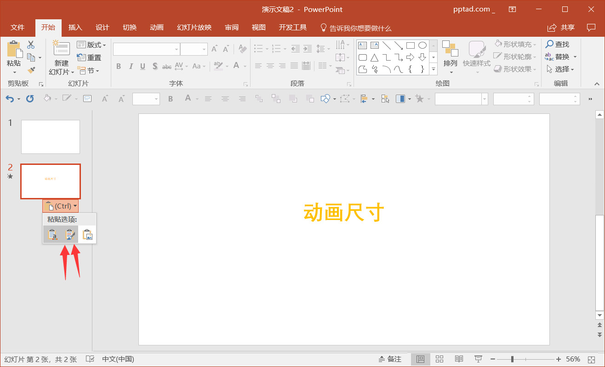The width and height of the screenshot is (605, 367).
Task: Click Redo in quick access toolbar
Action: pyautogui.click(x=30, y=98)
